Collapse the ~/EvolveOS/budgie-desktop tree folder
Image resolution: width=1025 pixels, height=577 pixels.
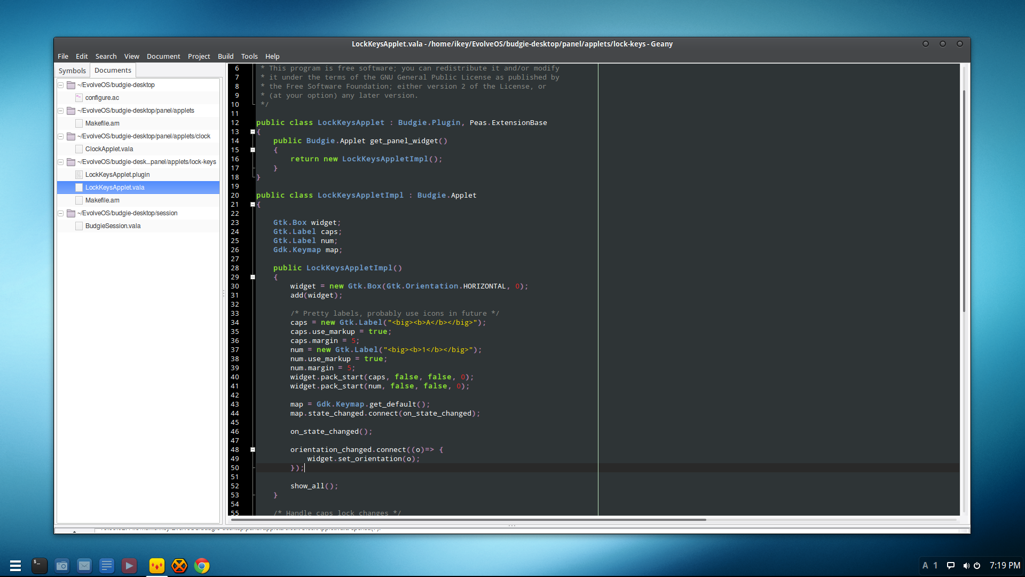pyautogui.click(x=61, y=85)
